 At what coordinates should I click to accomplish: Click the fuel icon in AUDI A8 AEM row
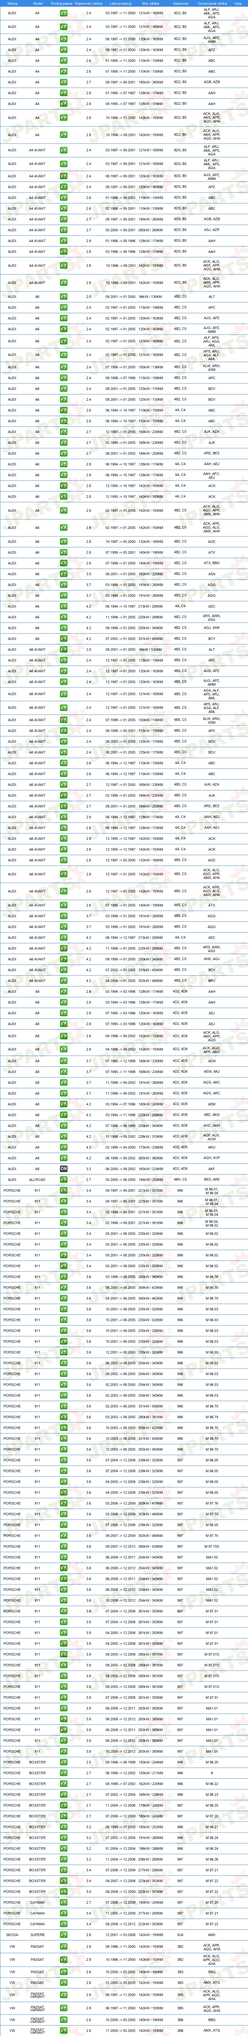tap(64, 1104)
